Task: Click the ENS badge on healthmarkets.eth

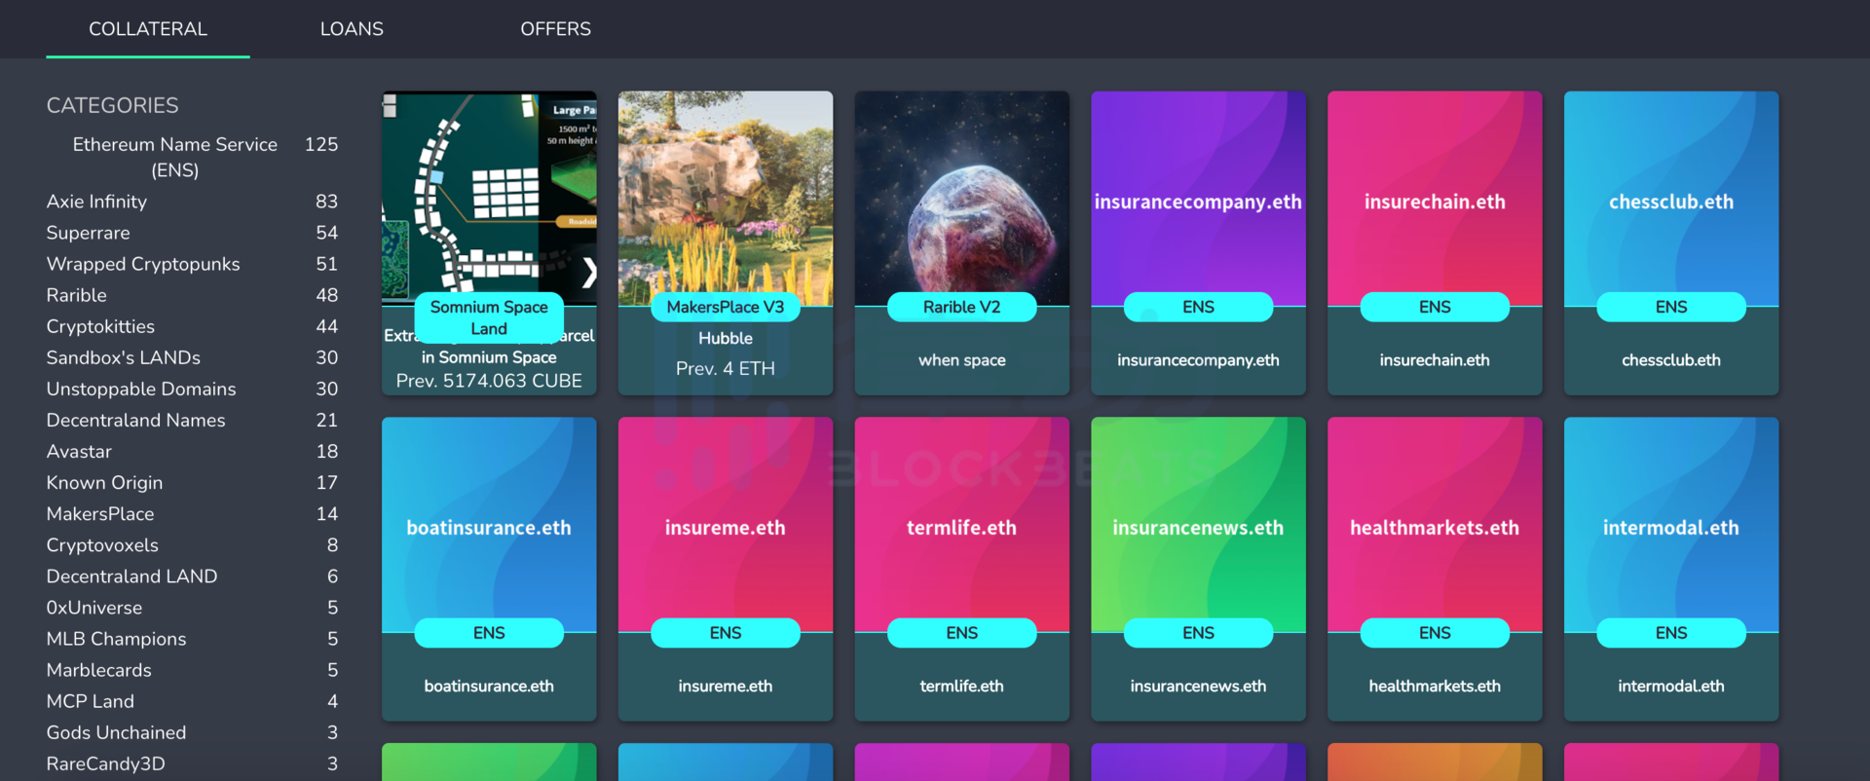Action: [1435, 633]
